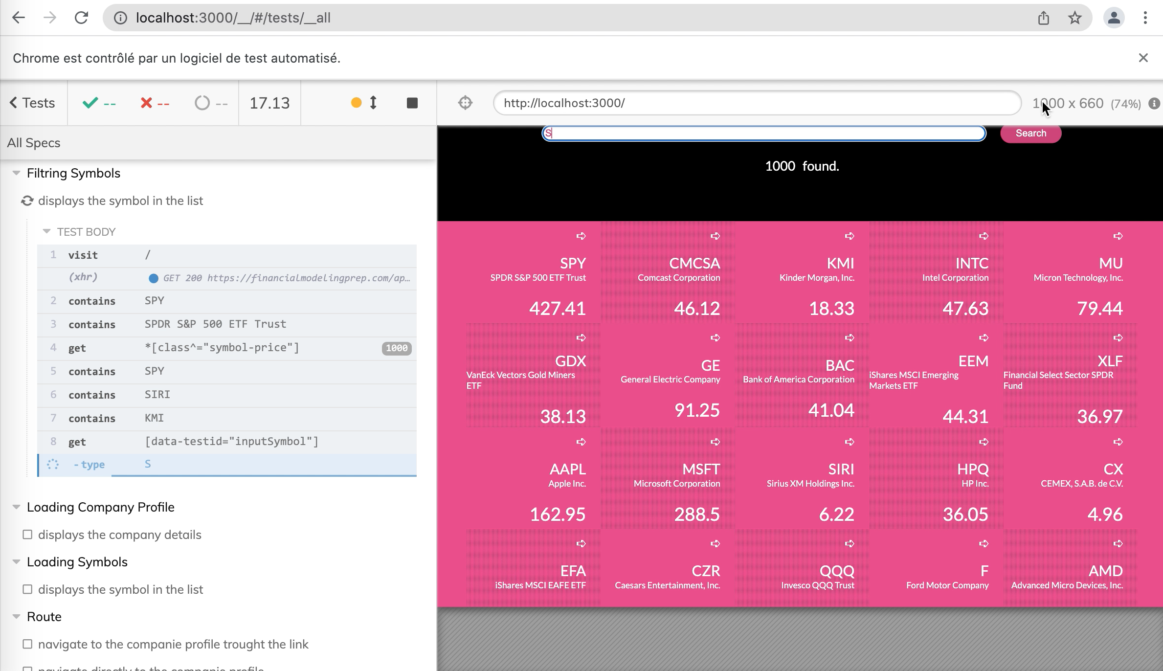The height and width of the screenshot is (671, 1163).
Task: Stop the running Cypress tests
Action: tap(412, 103)
